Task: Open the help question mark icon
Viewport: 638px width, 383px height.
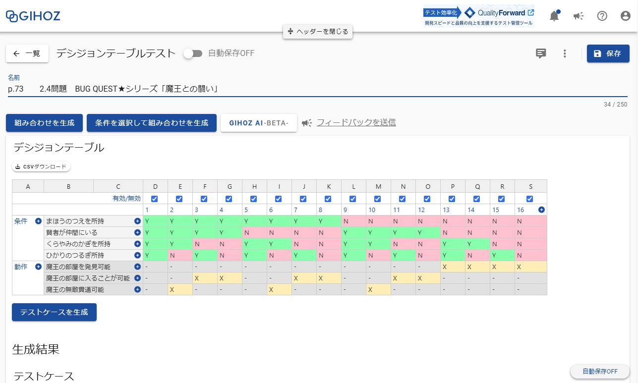Action: point(602,15)
